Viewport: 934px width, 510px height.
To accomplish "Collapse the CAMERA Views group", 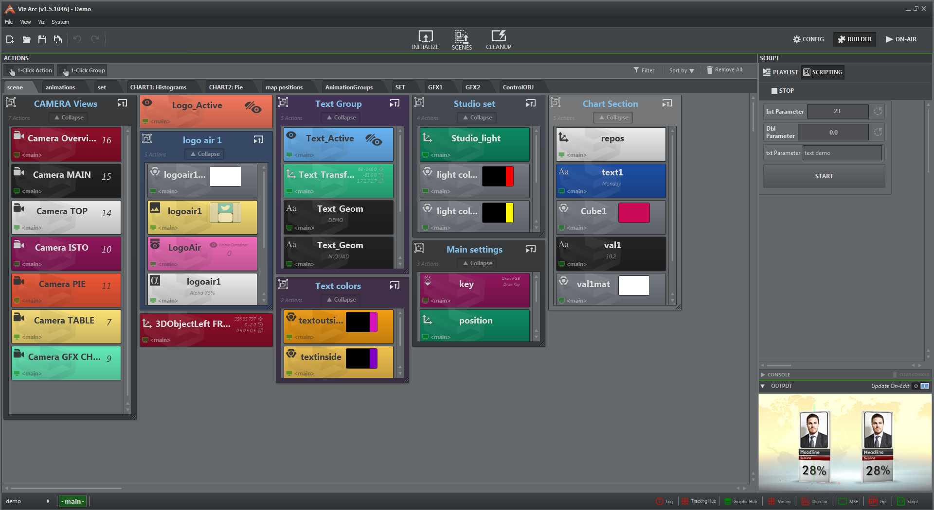I will coord(69,118).
